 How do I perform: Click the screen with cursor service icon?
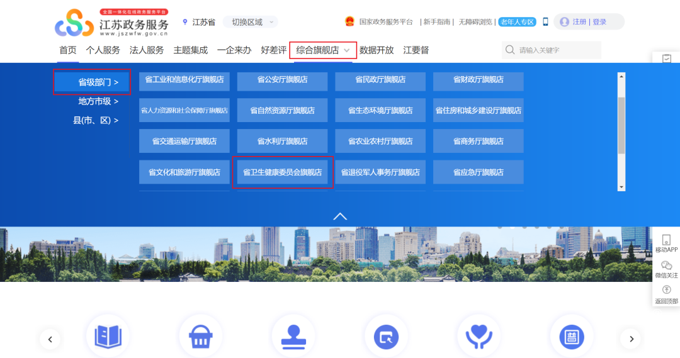pos(387,337)
